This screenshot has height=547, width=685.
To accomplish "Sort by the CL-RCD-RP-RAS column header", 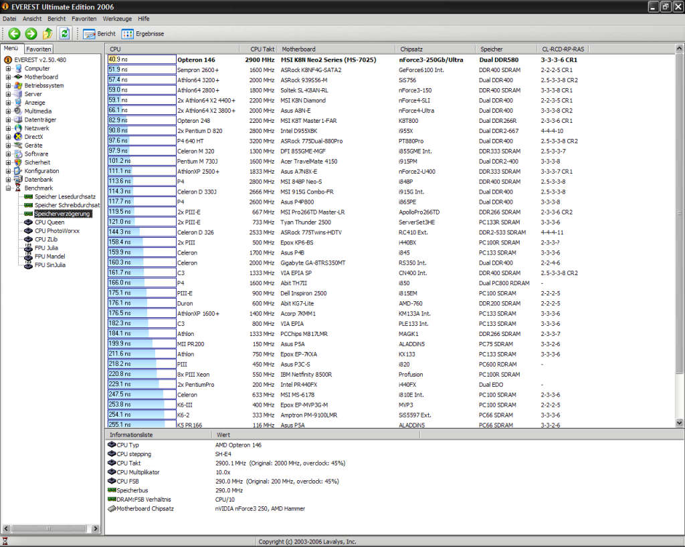I will click(563, 49).
